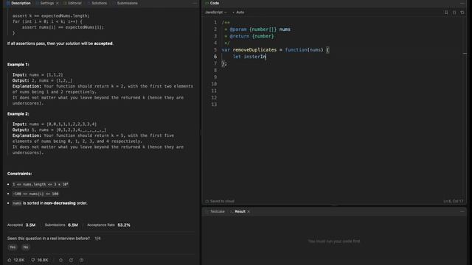Close the Result tab with its x icon
Viewport: 472px width, 265px height.
[249, 211]
